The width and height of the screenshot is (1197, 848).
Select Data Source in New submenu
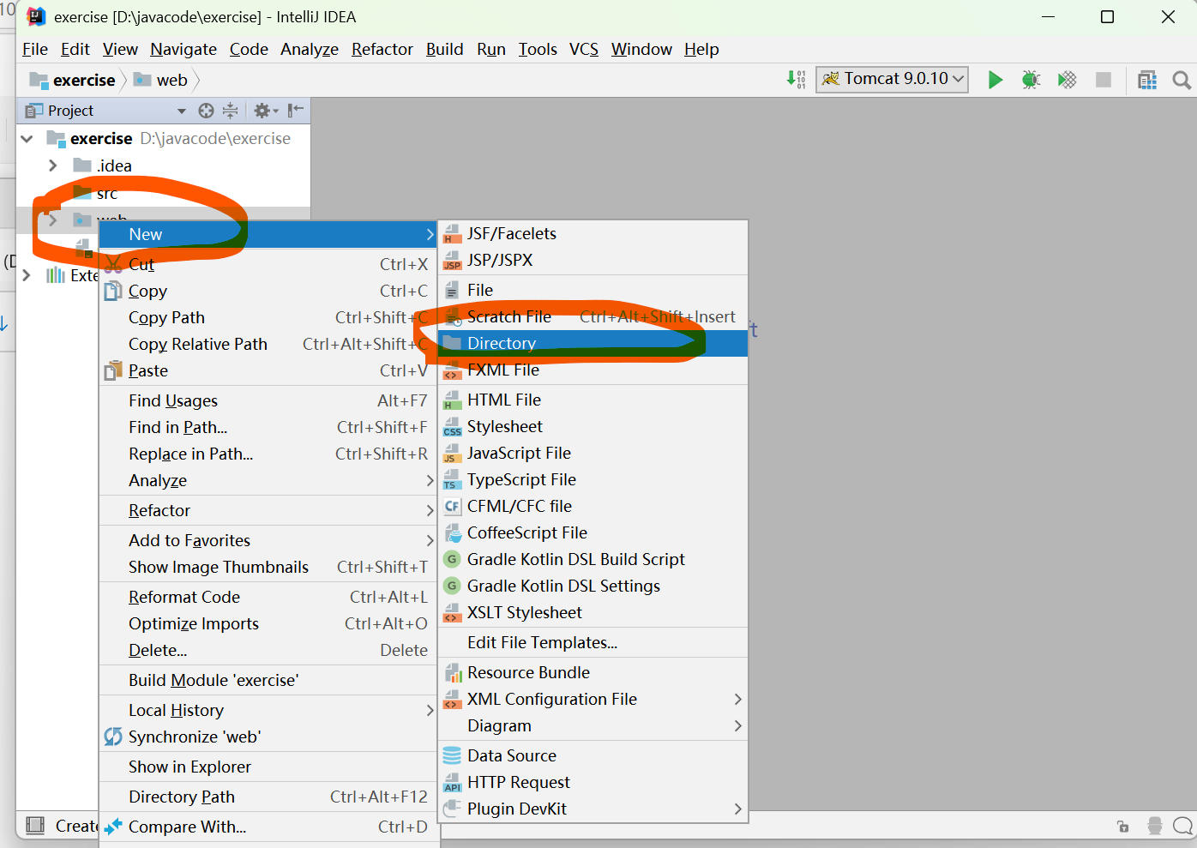[x=592, y=755]
